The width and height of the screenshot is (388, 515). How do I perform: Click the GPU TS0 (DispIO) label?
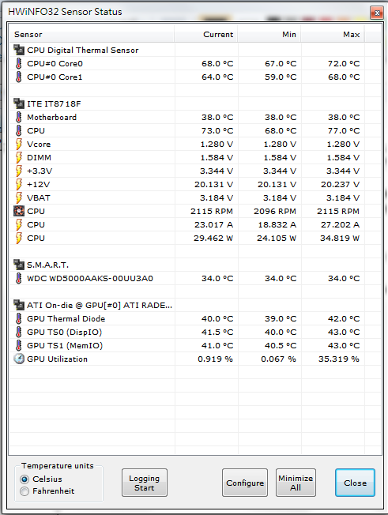coord(64,333)
